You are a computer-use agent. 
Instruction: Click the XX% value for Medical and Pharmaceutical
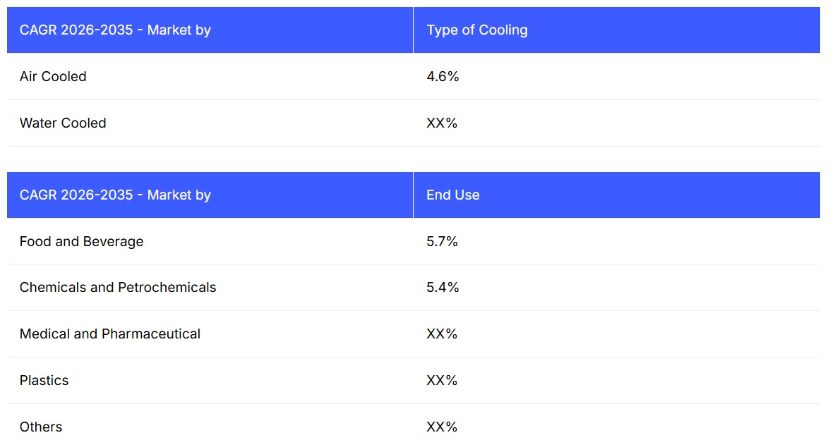tap(442, 334)
